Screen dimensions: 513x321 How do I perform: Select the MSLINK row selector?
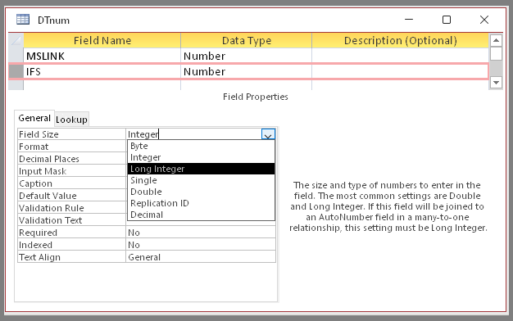(16, 56)
